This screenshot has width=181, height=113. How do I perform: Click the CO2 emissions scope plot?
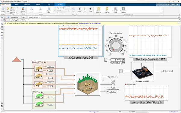81,41
